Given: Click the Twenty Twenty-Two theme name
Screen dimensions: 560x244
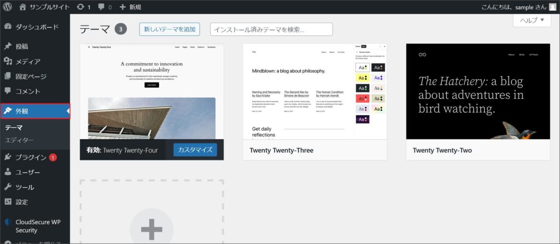Looking at the screenshot, I should click(442, 150).
